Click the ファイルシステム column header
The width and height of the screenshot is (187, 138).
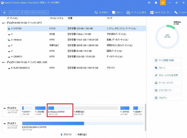[56, 18]
